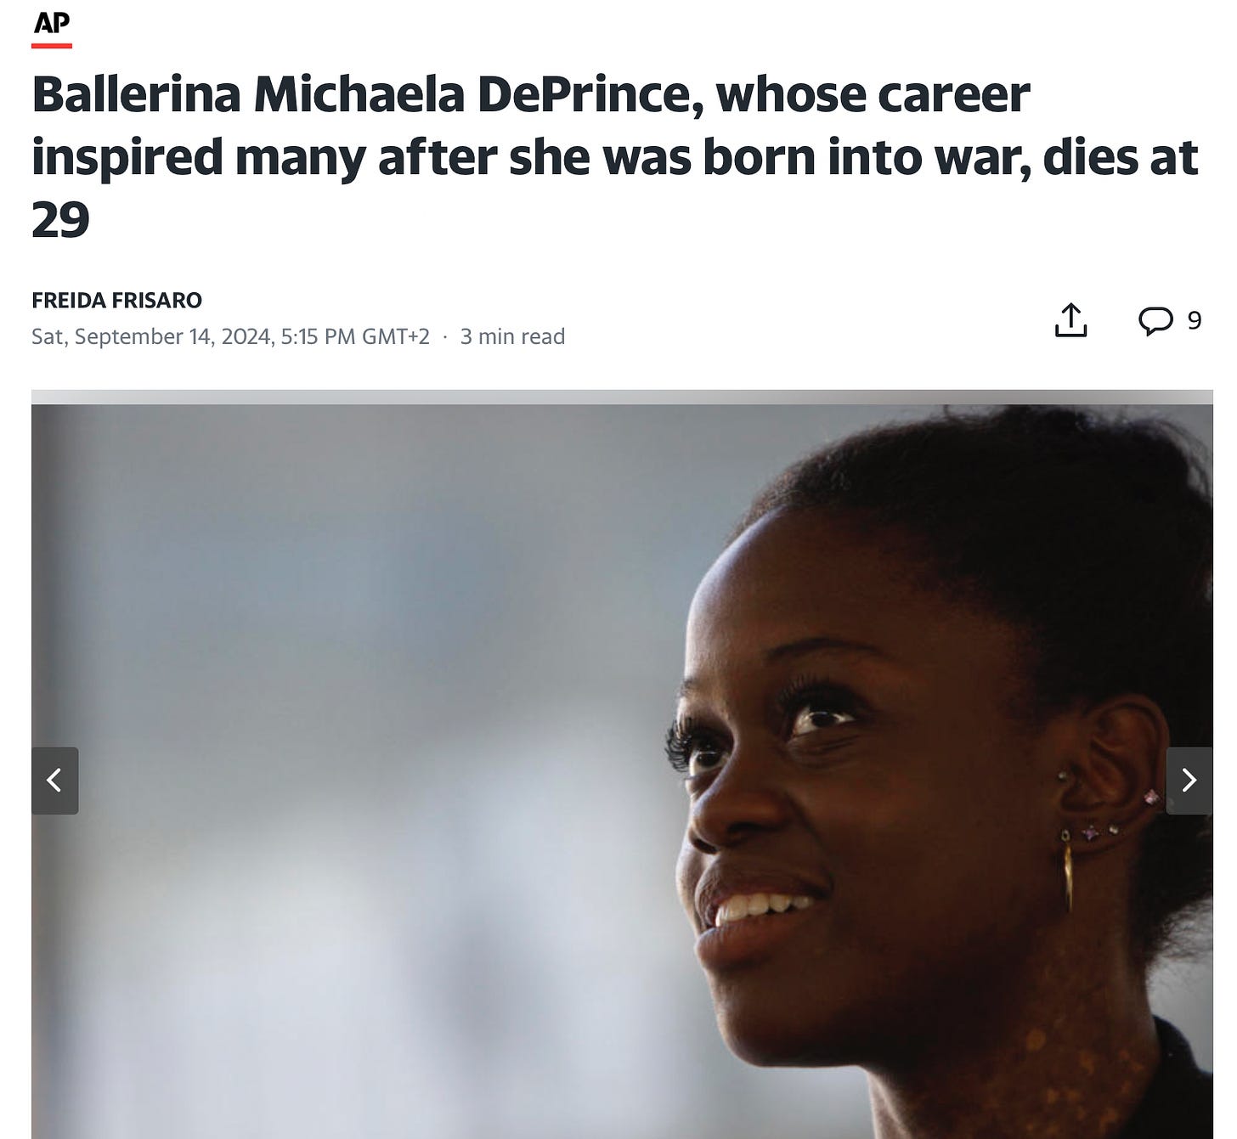This screenshot has width=1237, height=1139.
Task: Click the article headline about Michaela DePrince
Action: 615,157
